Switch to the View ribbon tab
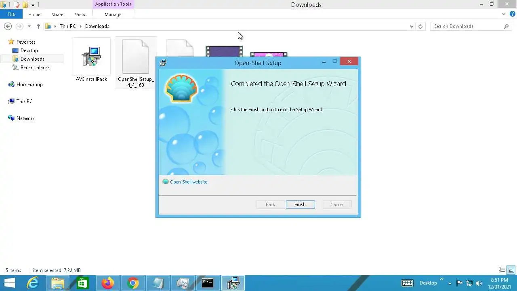Image resolution: width=517 pixels, height=291 pixels. (x=80, y=15)
